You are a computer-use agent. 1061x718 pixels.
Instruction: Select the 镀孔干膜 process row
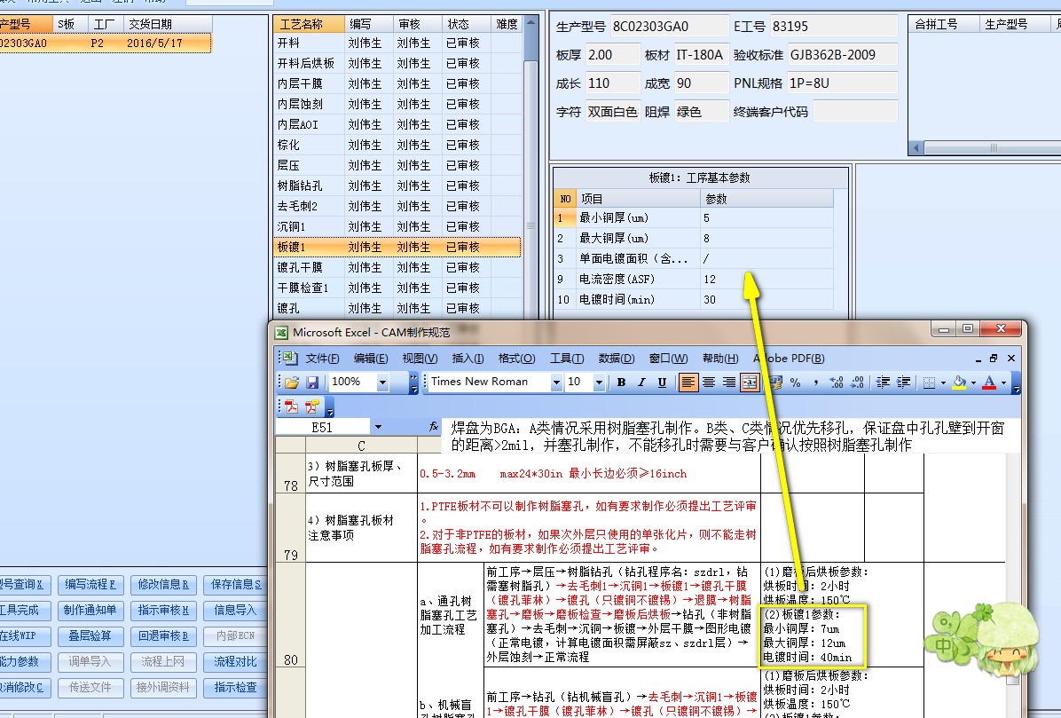pyautogui.click(x=397, y=267)
